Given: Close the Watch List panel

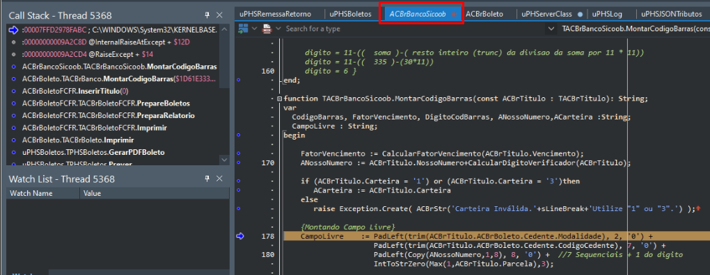Looking at the screenshot, I should click(x=219, y=178).
